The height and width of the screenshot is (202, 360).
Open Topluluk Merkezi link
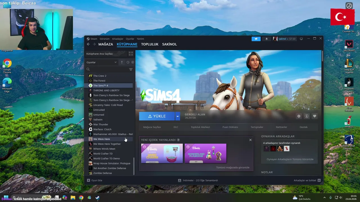[x=200, y=127]
